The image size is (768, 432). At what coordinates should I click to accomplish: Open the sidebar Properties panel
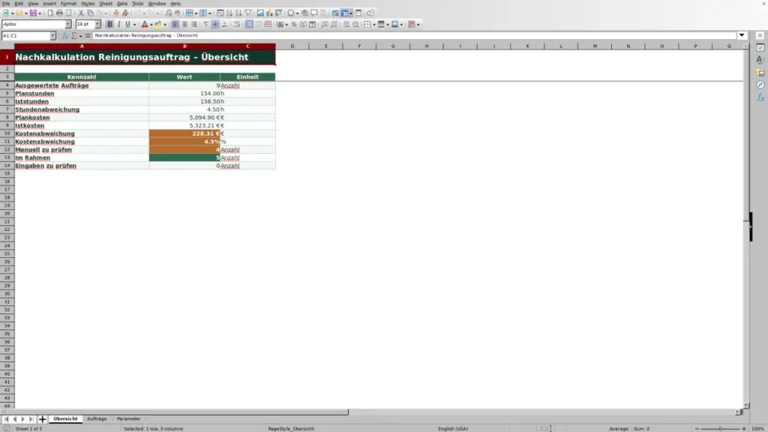(760, 47)
